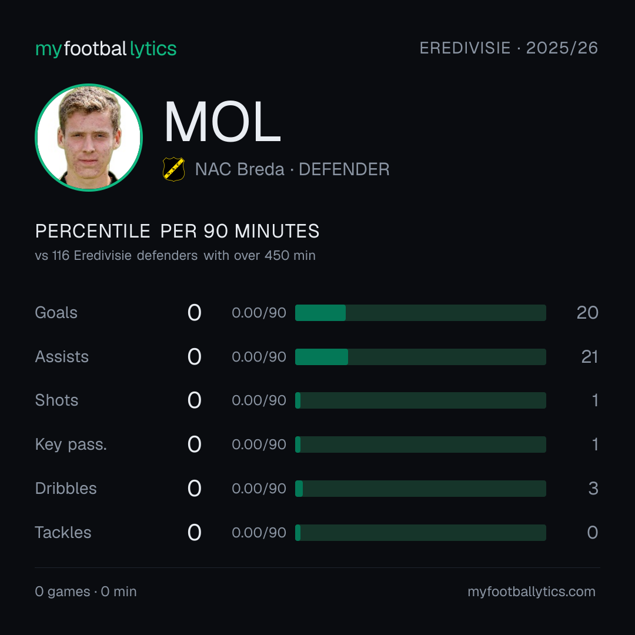
Task: Click the NAC Breda club crest
Action: [173, 169]
